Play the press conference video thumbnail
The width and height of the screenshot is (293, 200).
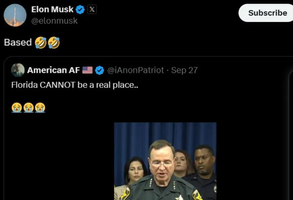[165, 161]
